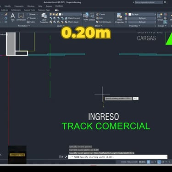Click the Create block button
Image resolution: width=172 pixels, height=172 pixels.
(x=100, y=14)
